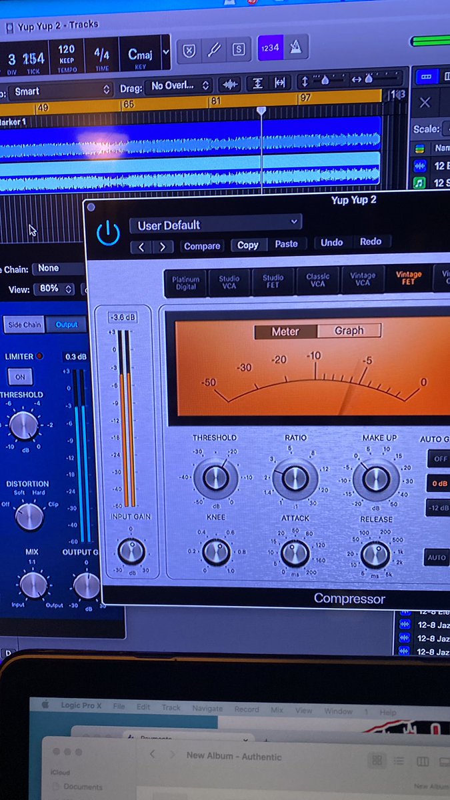450x800 pixels.
Task: Toggle the count-in 1234 button
Action: tap(270, 49)
